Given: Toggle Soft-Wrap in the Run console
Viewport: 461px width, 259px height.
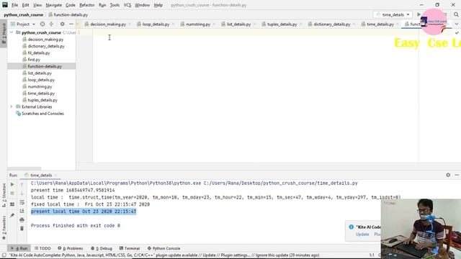Looking at the screenshot, I should click(22, 202).
